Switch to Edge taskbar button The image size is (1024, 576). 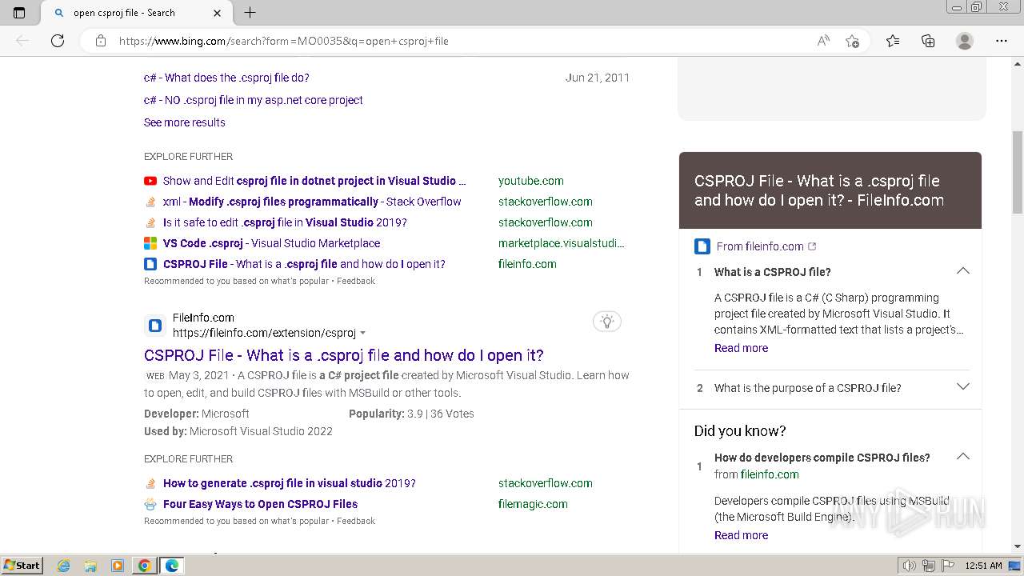pyautogui.click(x=172, y=566)
